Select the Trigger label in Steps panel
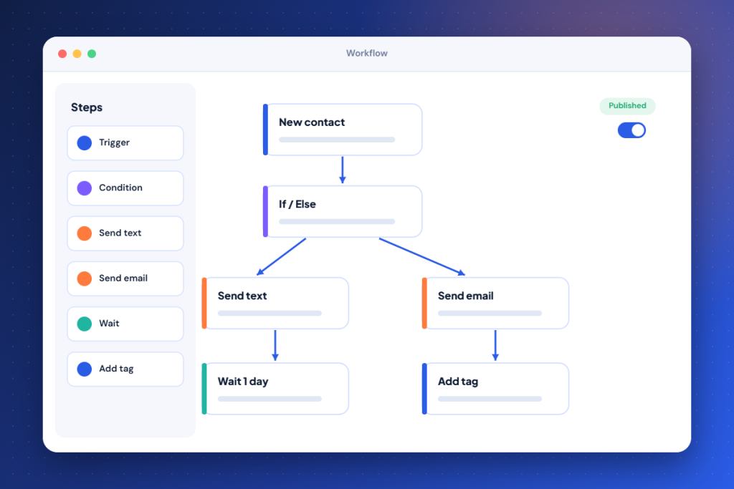 point(114,142)
